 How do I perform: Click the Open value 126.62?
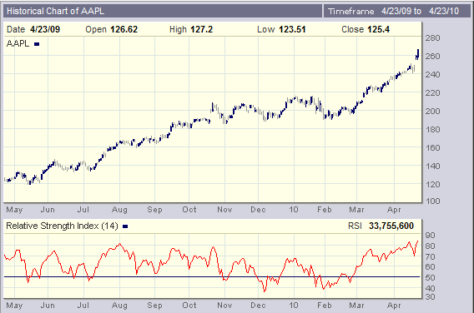click(124, 29)
